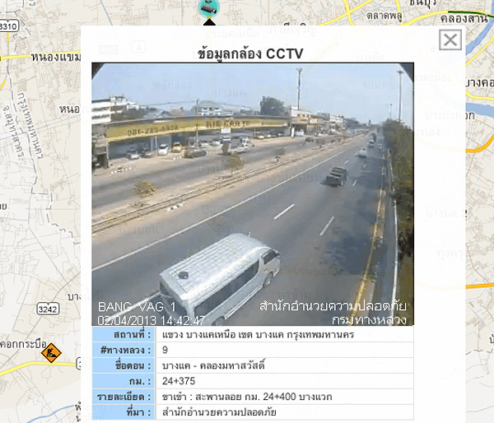Click the ตลาดพลู label on the map
The height and width of the screenshot is (423, 494).
pos(384,16)
